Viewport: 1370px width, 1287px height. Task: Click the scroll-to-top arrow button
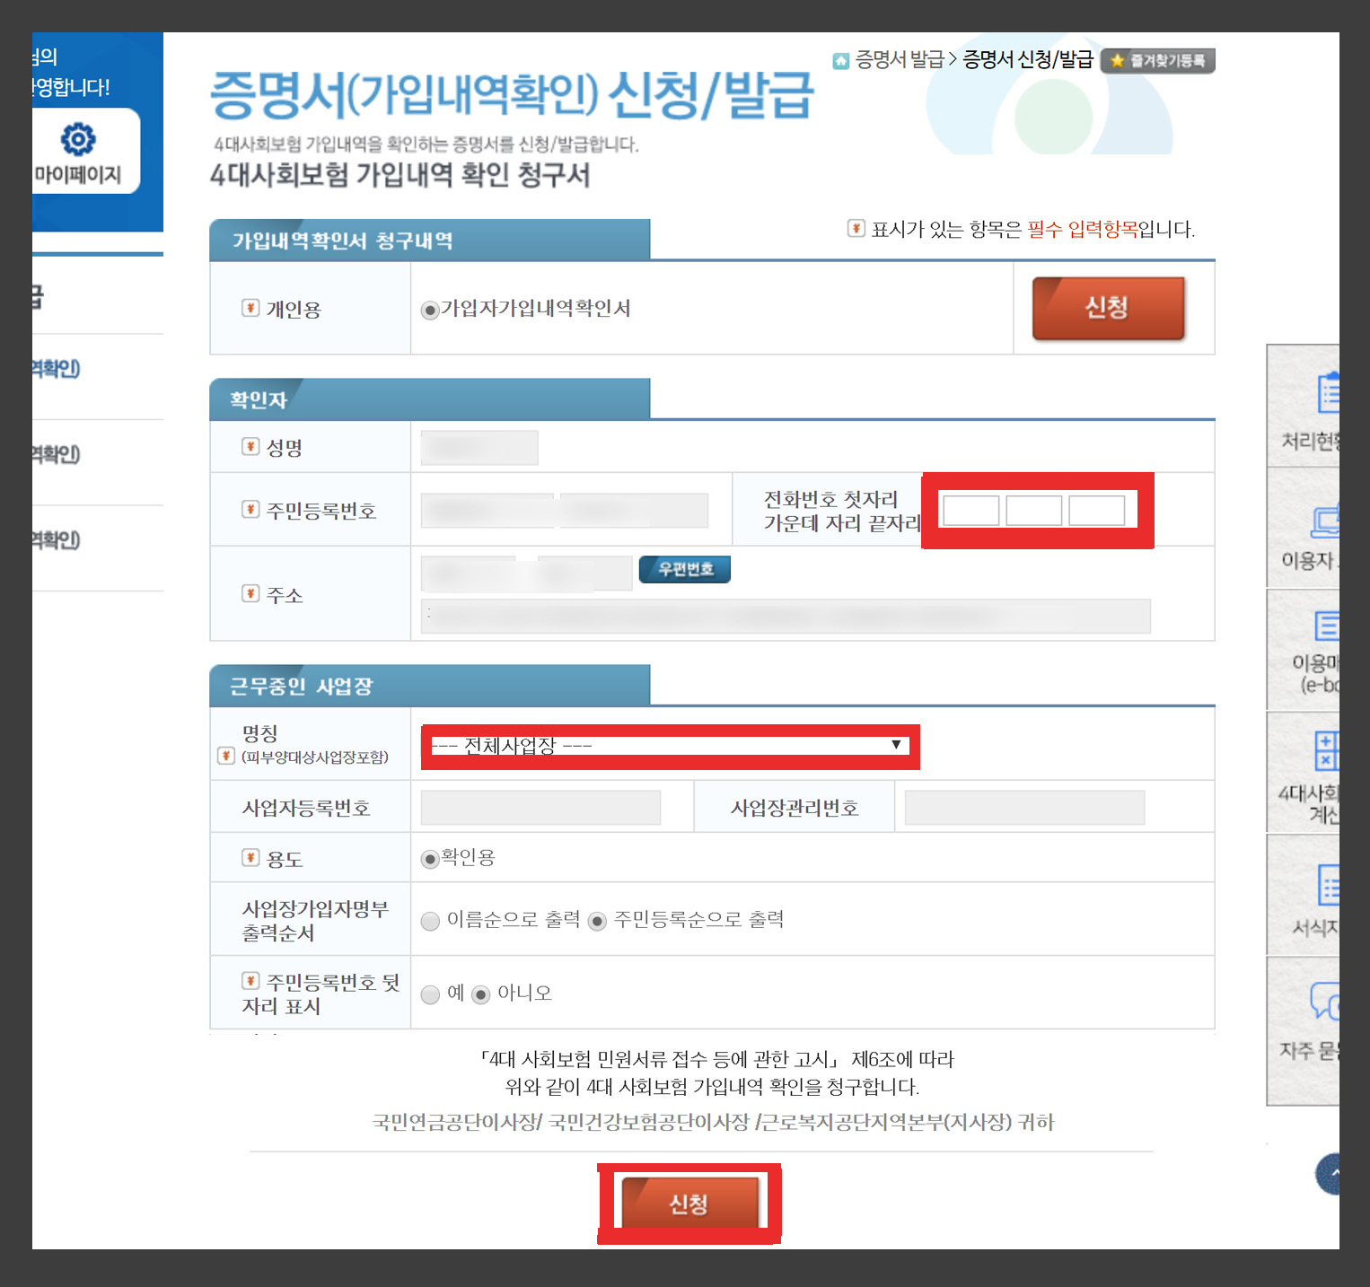[x=1328, y=1174]
